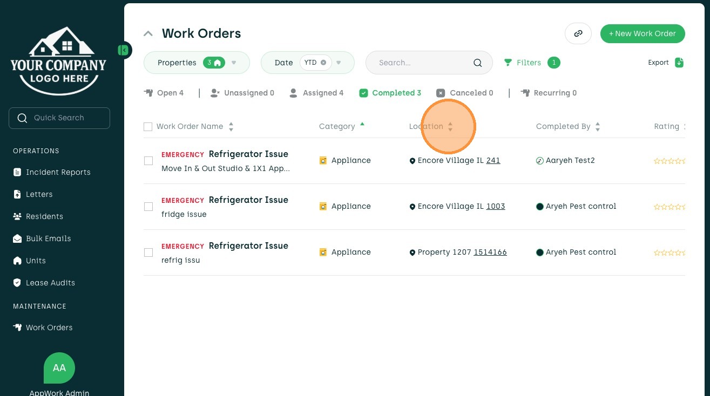The height and width of the screenshot is (396, 710).
Task: Open unit link 1003
Action: (x=496, y=206)
